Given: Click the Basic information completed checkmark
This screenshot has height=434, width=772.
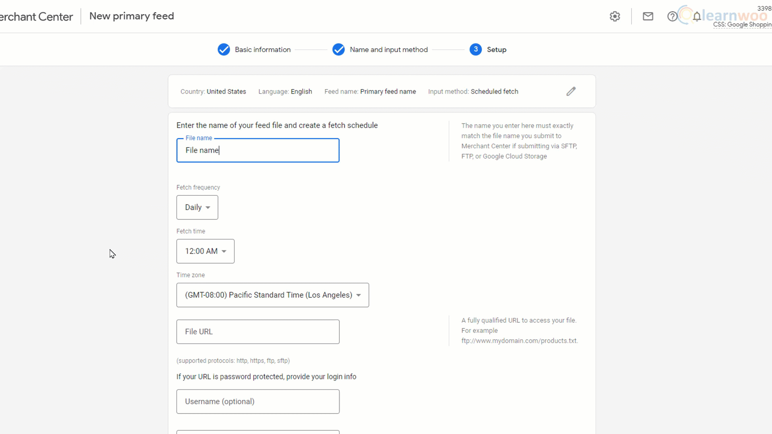Looking at the screenshot, I should 224,49.
